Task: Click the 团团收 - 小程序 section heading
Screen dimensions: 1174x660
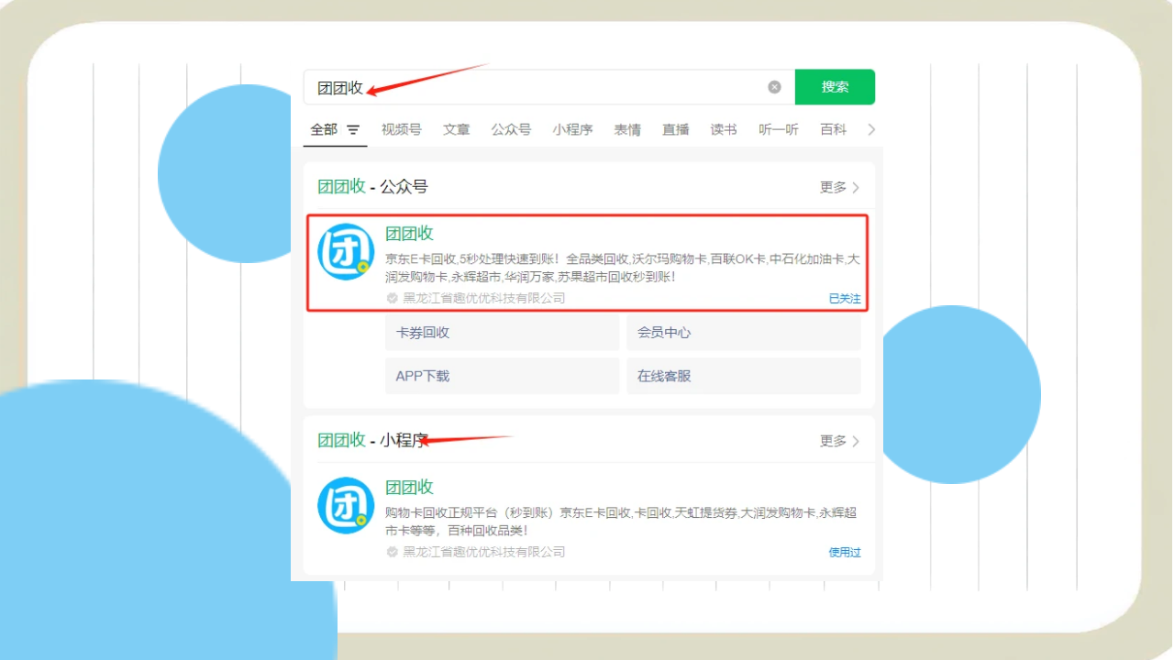Action: (x=373, y=441)
